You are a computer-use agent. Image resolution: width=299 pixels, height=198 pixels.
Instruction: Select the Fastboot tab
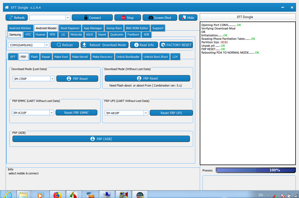pos(133,35)
